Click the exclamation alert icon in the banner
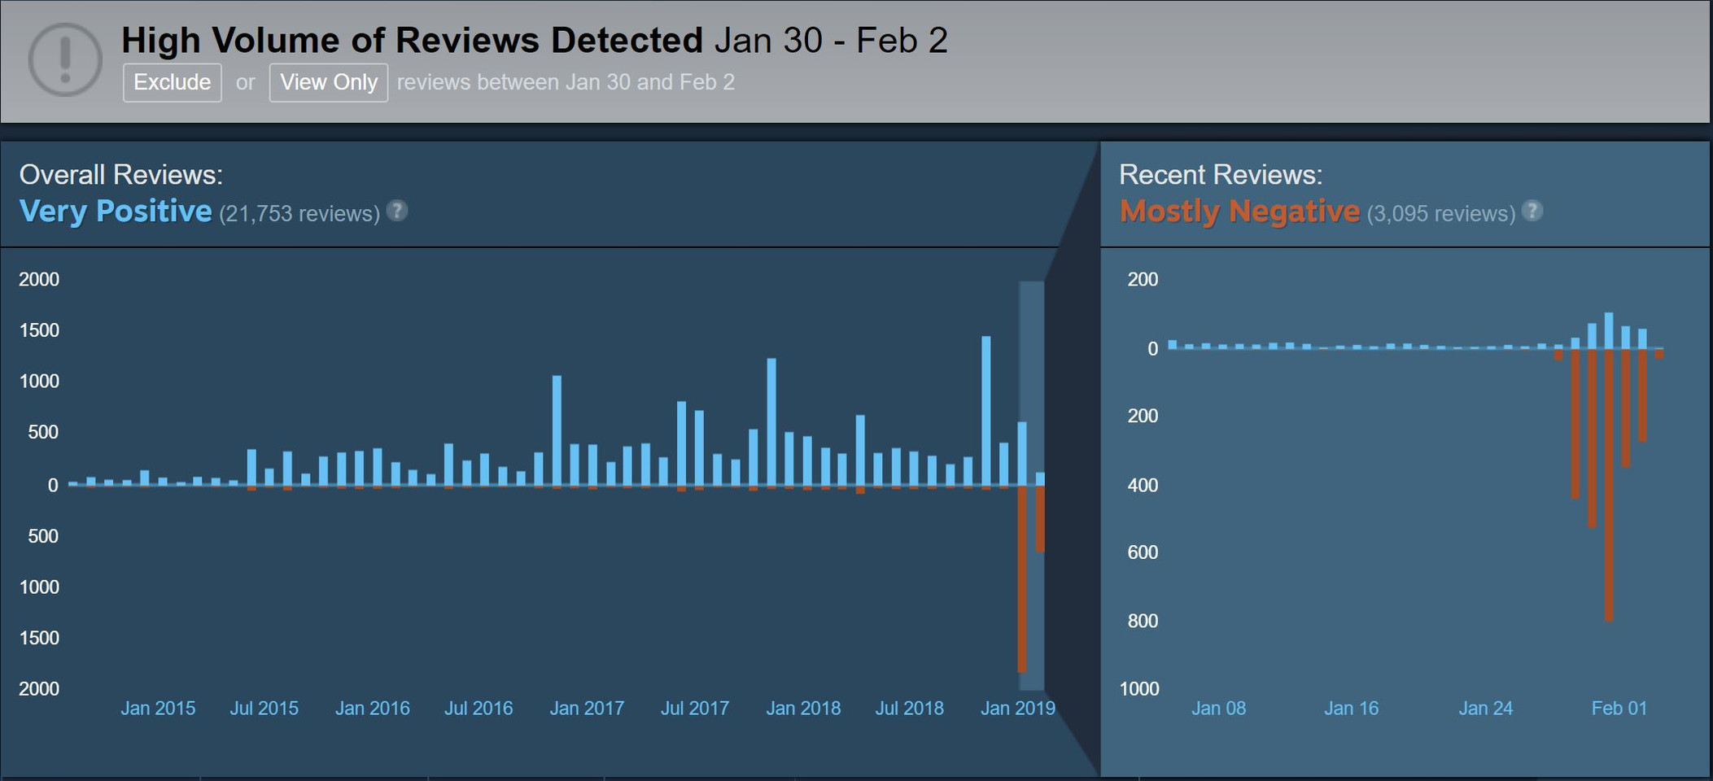1713x781 pixels. [x=65, y=60]
